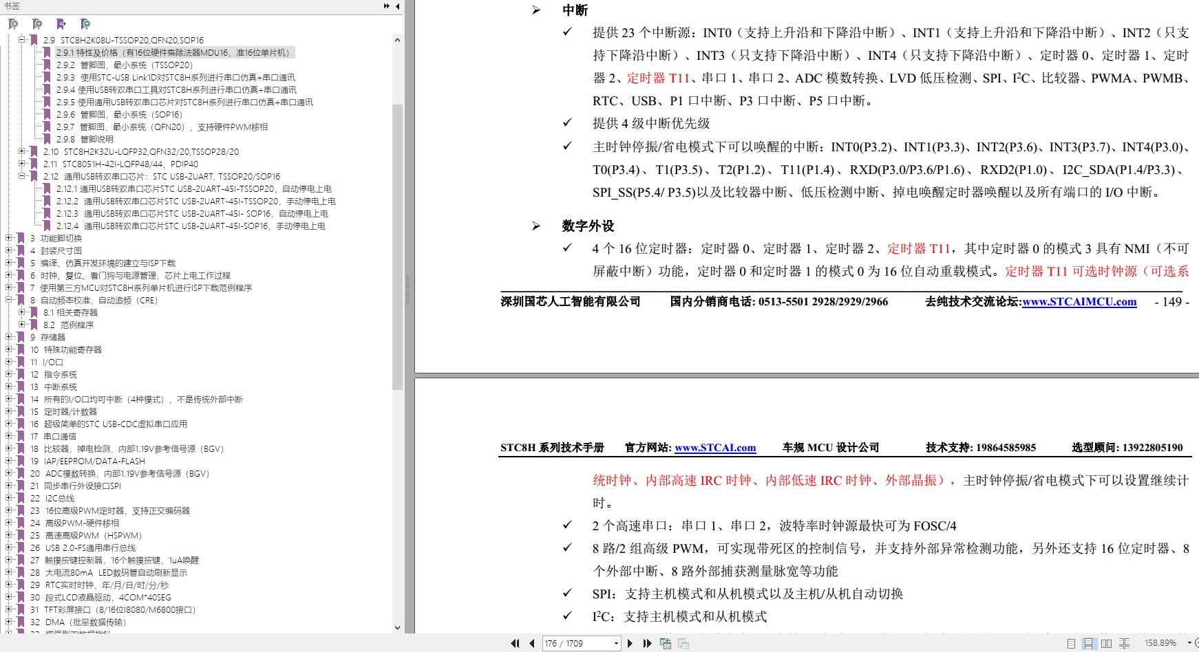Switch to continuous page view mode
1199x652 pixels.
coord(1088,643)
